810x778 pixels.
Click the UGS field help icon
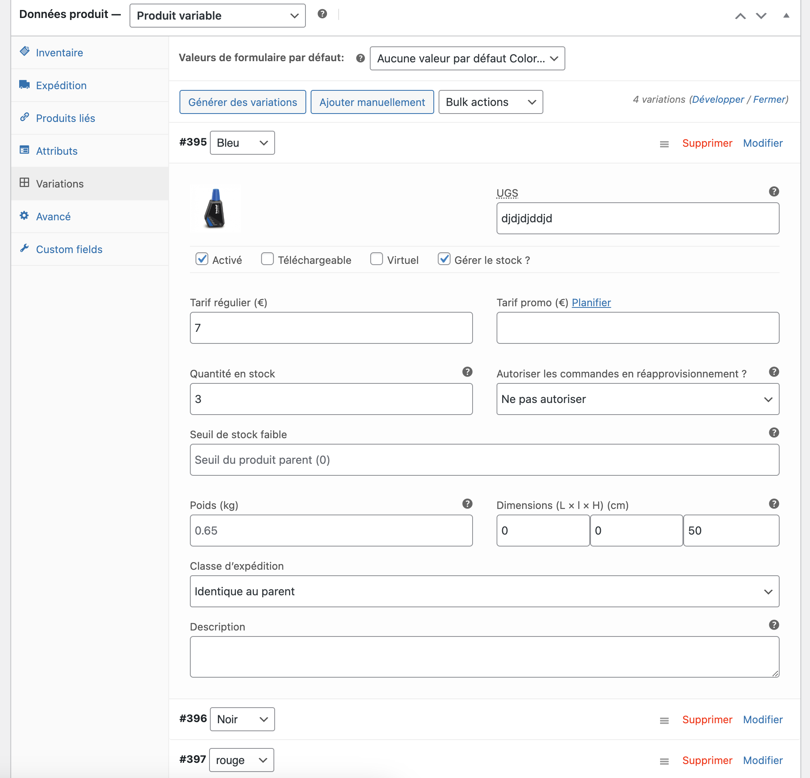point(774,191)
